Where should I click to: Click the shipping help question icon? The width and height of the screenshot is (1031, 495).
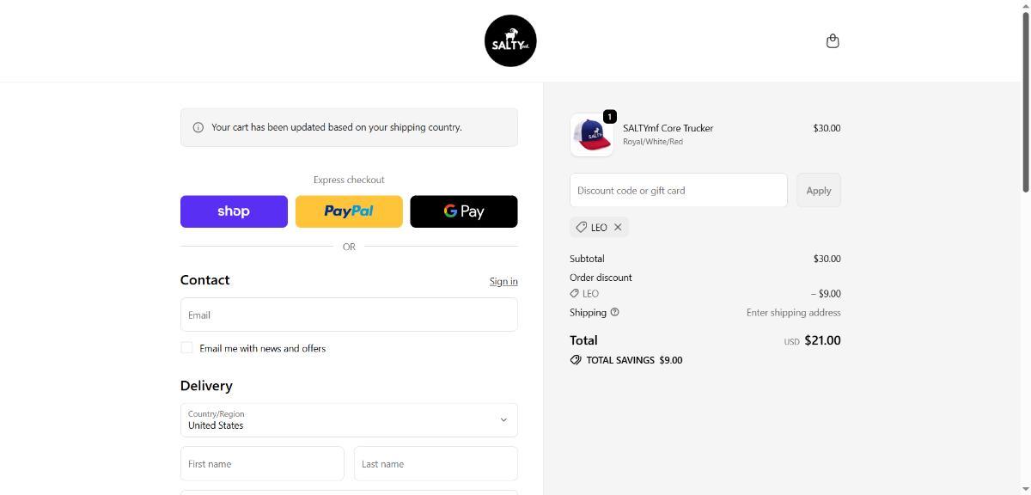[614, 313]
